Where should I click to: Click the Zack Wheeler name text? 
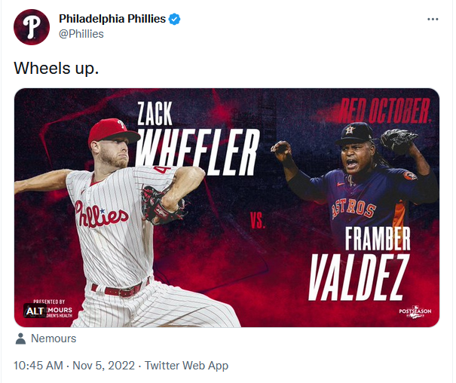(x=197, y=139)
